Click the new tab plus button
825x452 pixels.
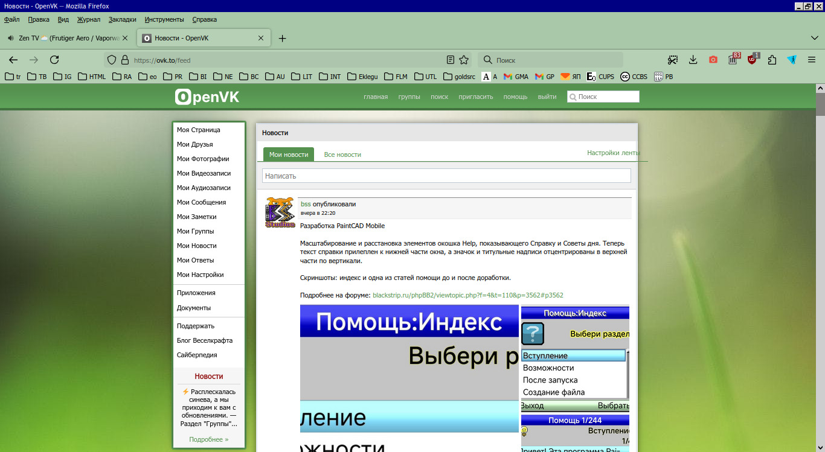pyautogui.click(x=282, y=38)
